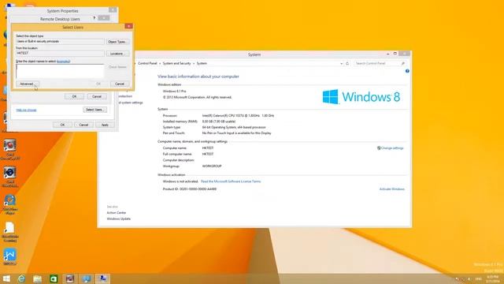Expand the arrow after System and Security breadcrumb

194,63
